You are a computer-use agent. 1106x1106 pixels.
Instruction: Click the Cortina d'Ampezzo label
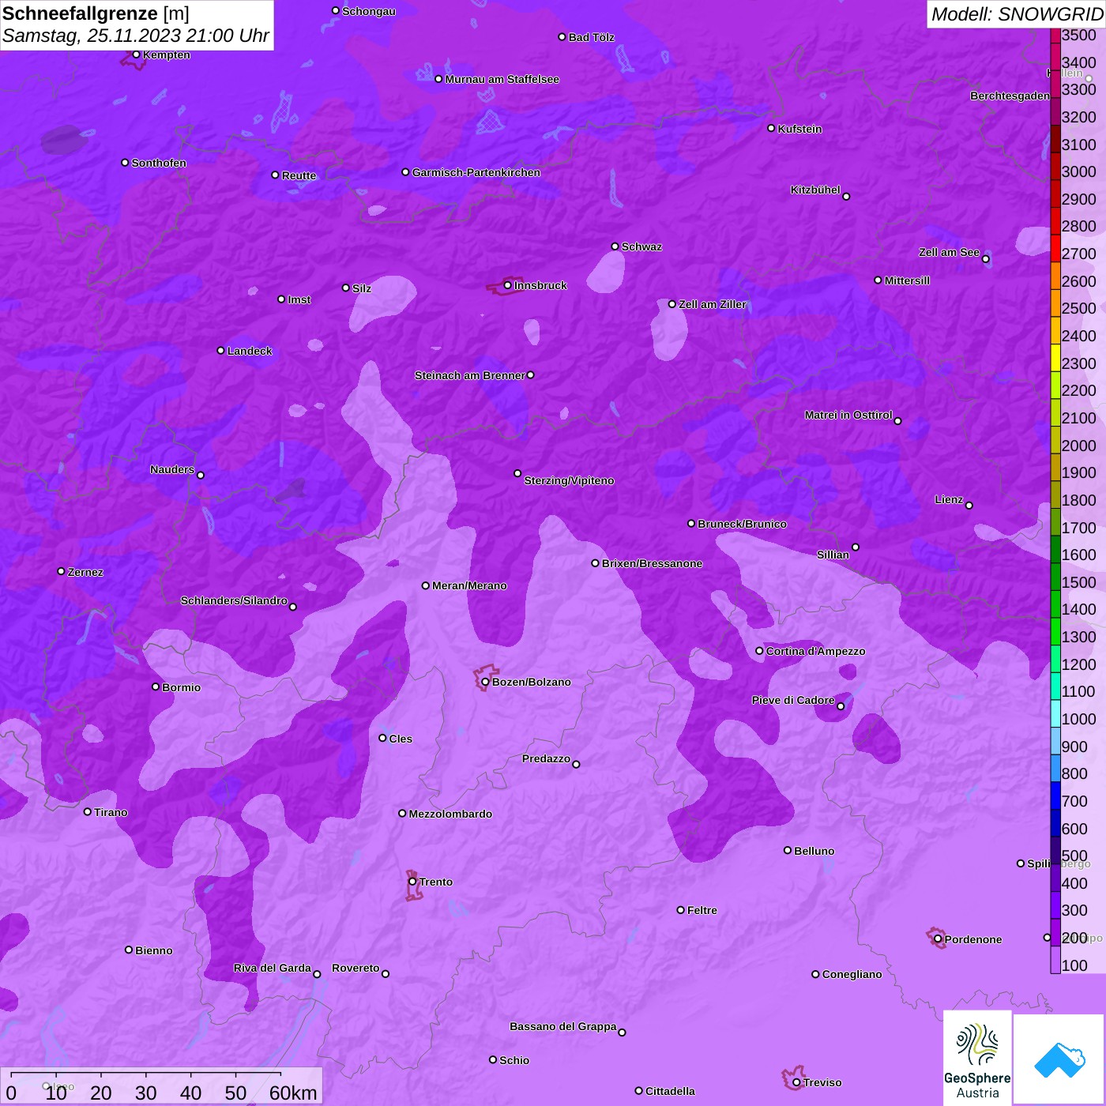tap(815, 651)
